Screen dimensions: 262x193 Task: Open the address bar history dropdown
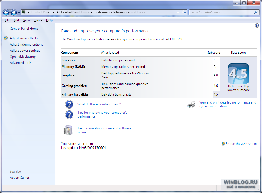pos(178,12)
